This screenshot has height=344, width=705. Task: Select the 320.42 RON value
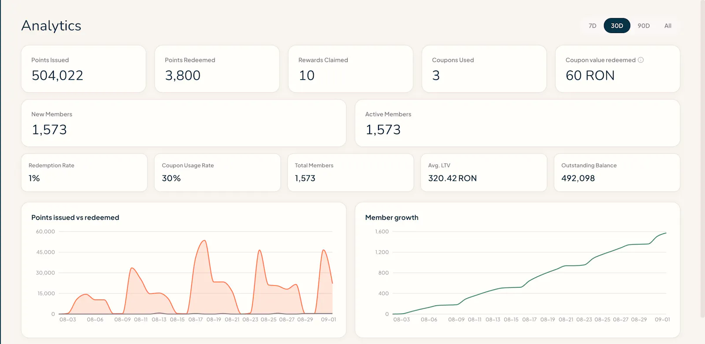(x=453, y=178)
